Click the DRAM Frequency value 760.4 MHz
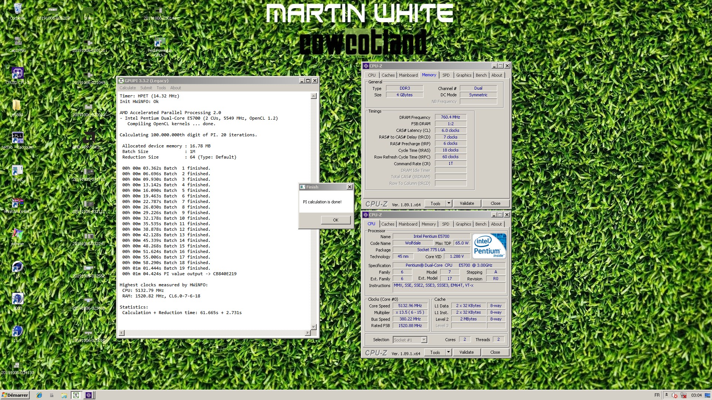 click(451, 117)
